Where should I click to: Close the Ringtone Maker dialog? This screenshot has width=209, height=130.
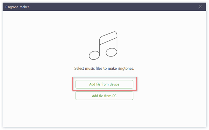click(200, 7)
